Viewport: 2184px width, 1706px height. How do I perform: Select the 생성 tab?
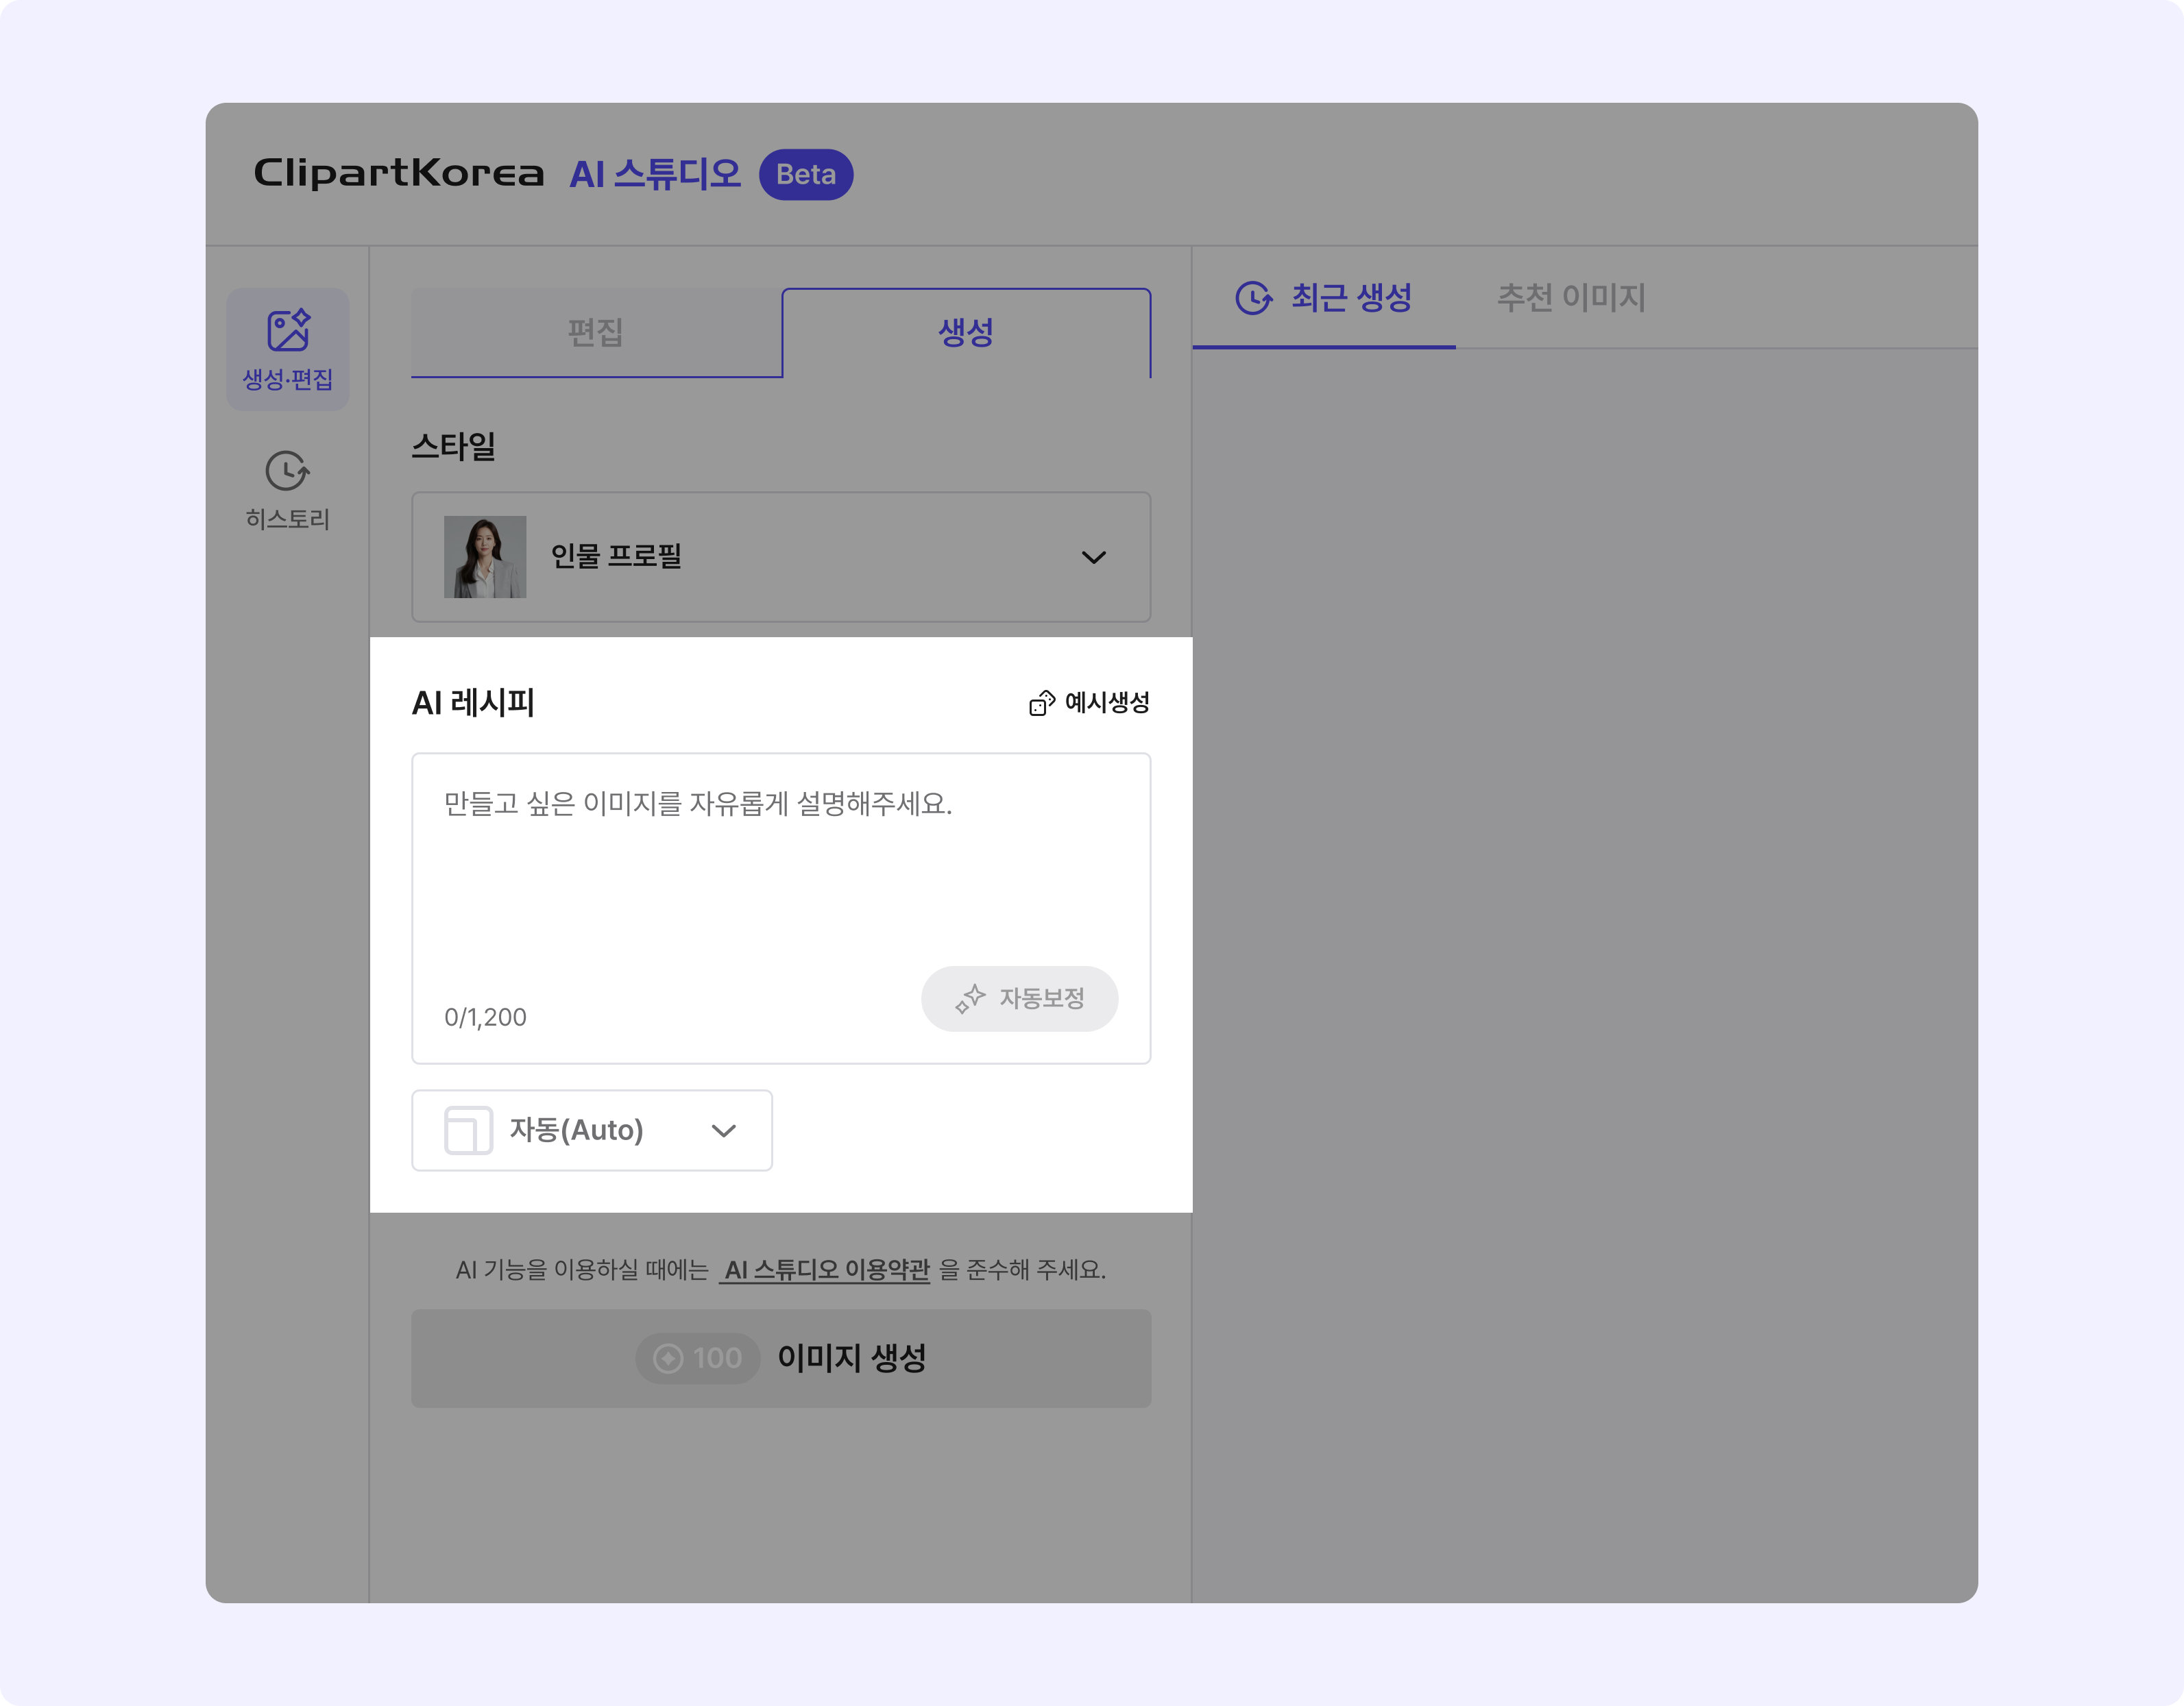coord(966,333)
